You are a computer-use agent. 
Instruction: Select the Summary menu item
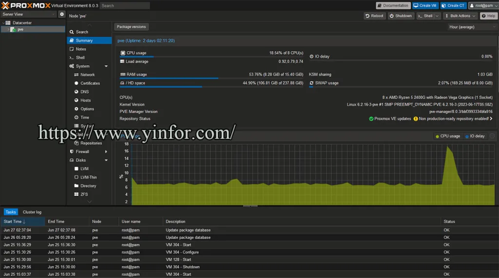(84, 41)
